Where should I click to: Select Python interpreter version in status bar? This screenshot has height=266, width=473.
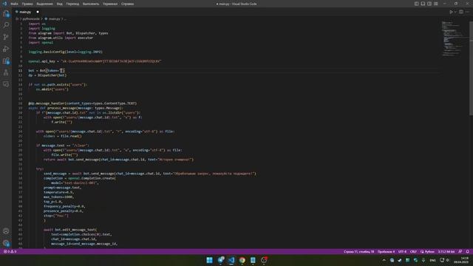click(446, 251)
